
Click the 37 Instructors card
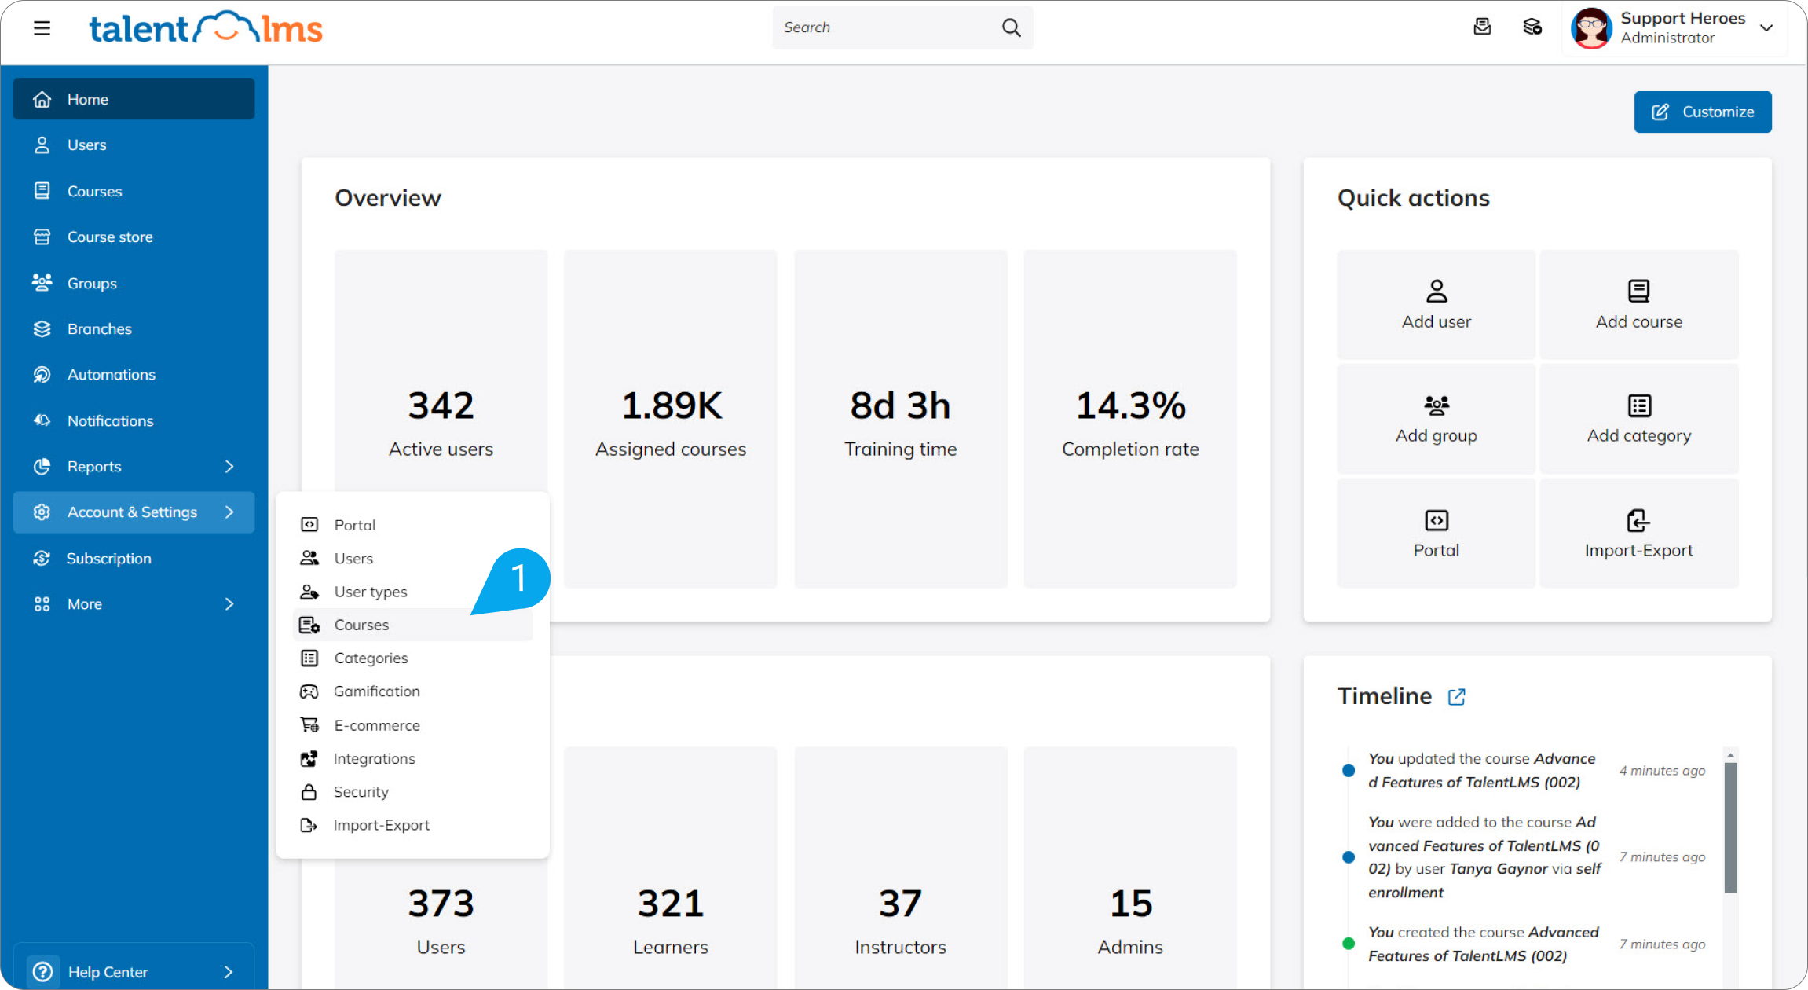pos(900,868)
